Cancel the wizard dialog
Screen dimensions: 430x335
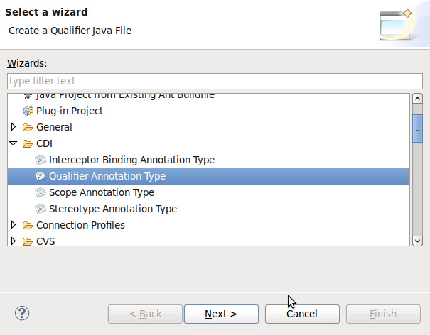302,314
